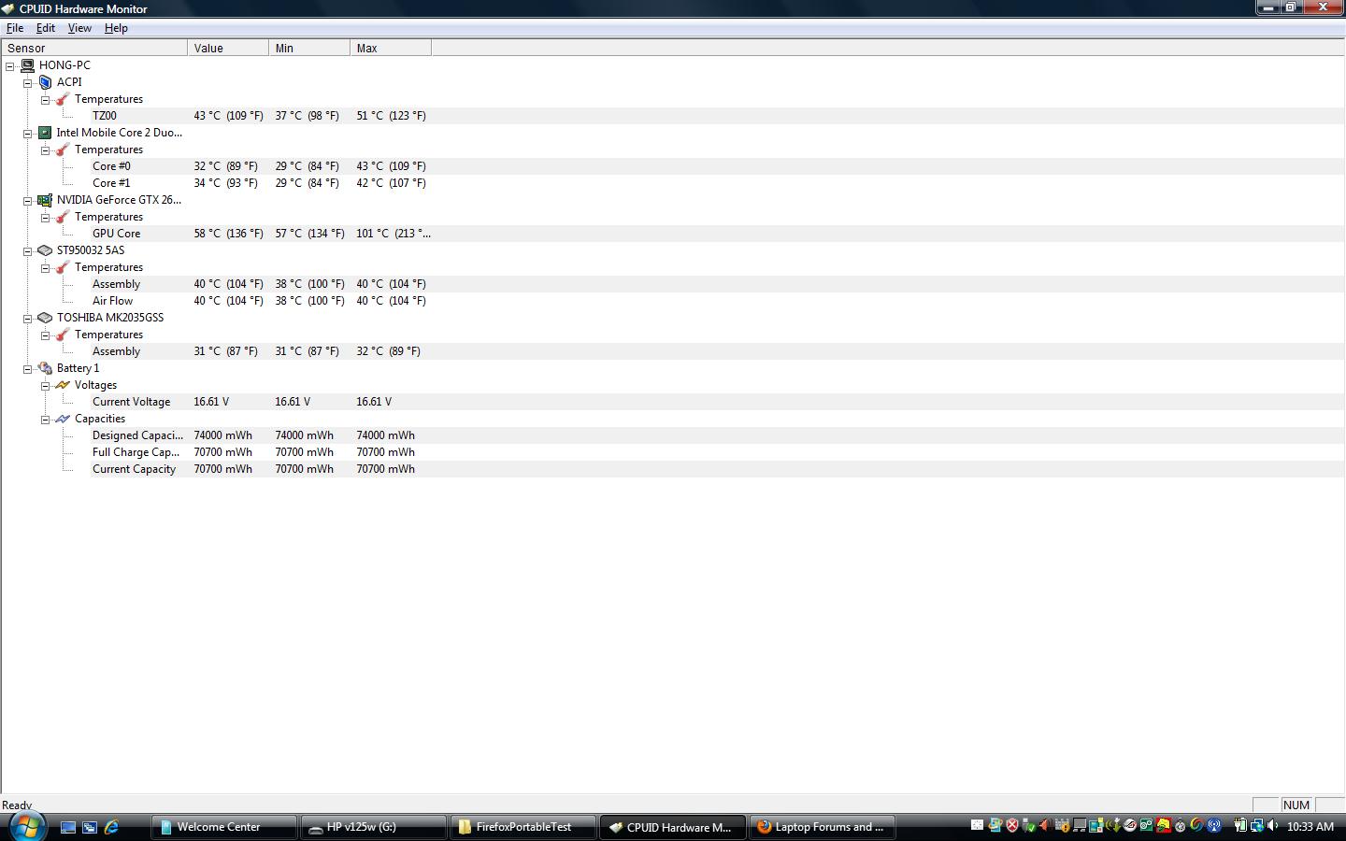The height and width of the screenshot is (841, 1346).
Task: Open the File menu
Action: [15, 28]
